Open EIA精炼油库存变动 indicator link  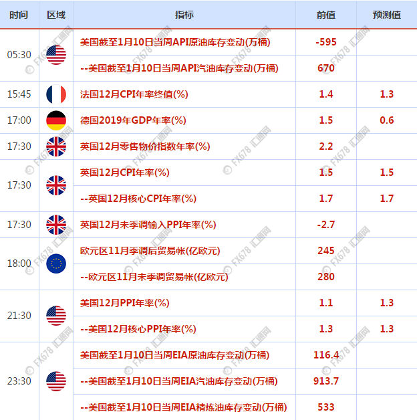184,407
